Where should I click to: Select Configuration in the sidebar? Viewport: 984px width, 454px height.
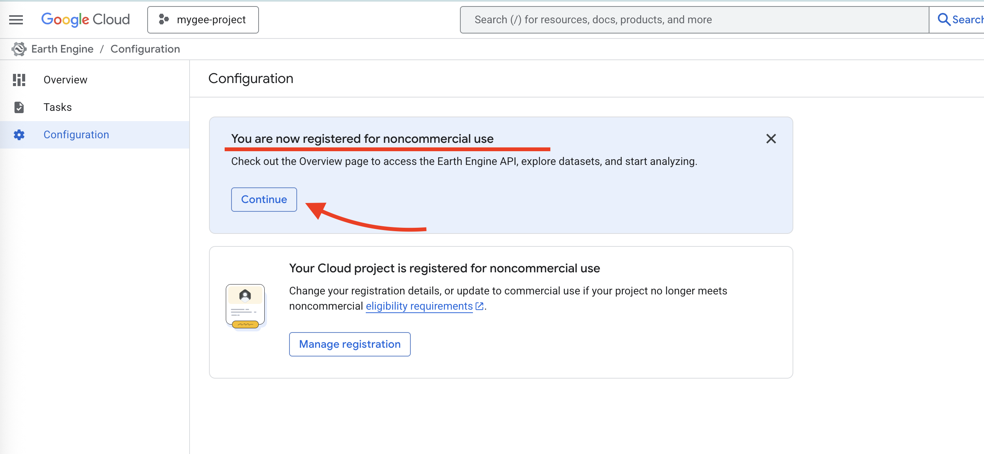pos(95,135)
